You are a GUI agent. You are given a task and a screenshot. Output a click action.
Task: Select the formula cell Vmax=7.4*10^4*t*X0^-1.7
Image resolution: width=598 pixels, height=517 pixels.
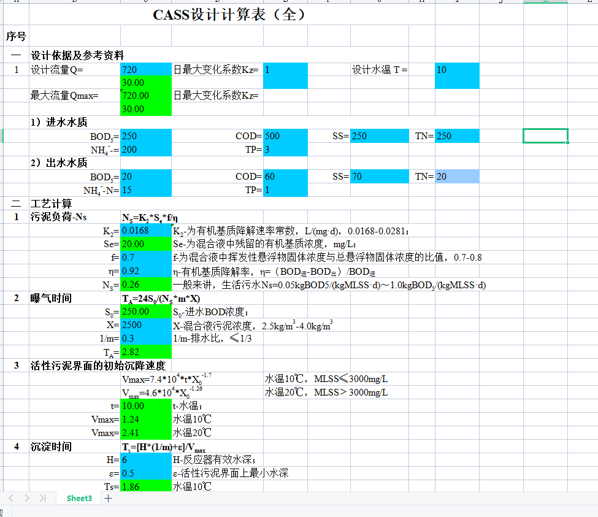pos(167,379)
